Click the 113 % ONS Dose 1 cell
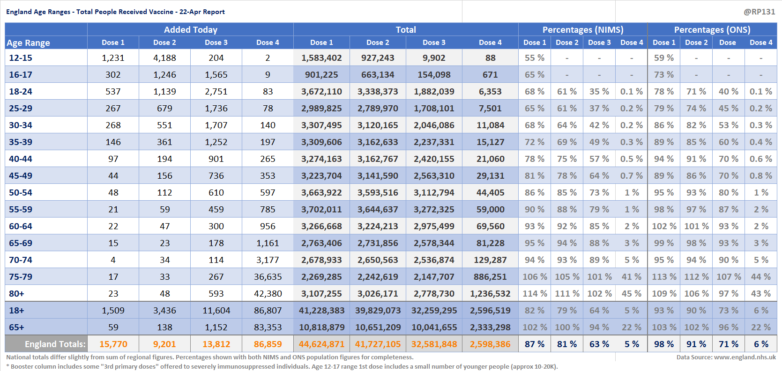The height and width of the screenshot is (371, 782). (664, 277)
